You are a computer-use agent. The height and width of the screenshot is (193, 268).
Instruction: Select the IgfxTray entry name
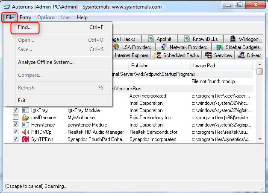point(39,110)
